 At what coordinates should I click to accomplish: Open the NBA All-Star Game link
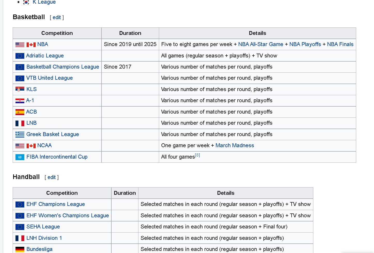(261, 44)
